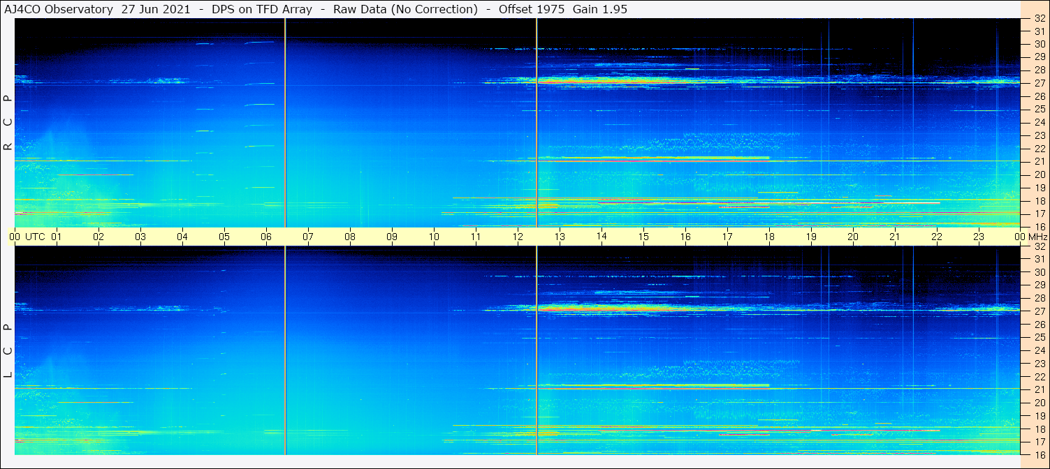This screenshot has height=469, width=1050.
Task: Click the 28 MHz label on RCP frequency axis
Action: pos(1039,70)
